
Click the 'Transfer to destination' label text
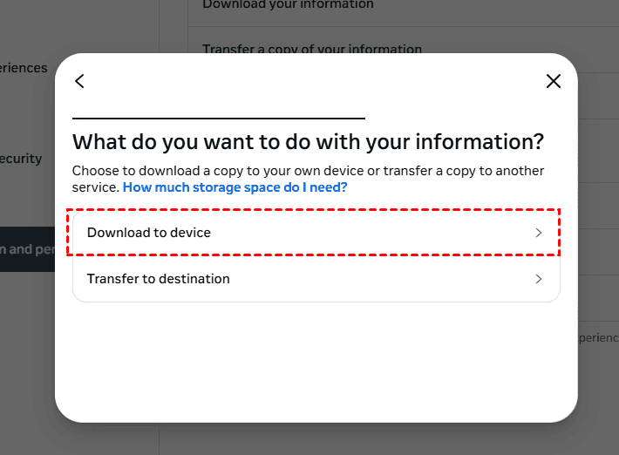tap(159, 279)
